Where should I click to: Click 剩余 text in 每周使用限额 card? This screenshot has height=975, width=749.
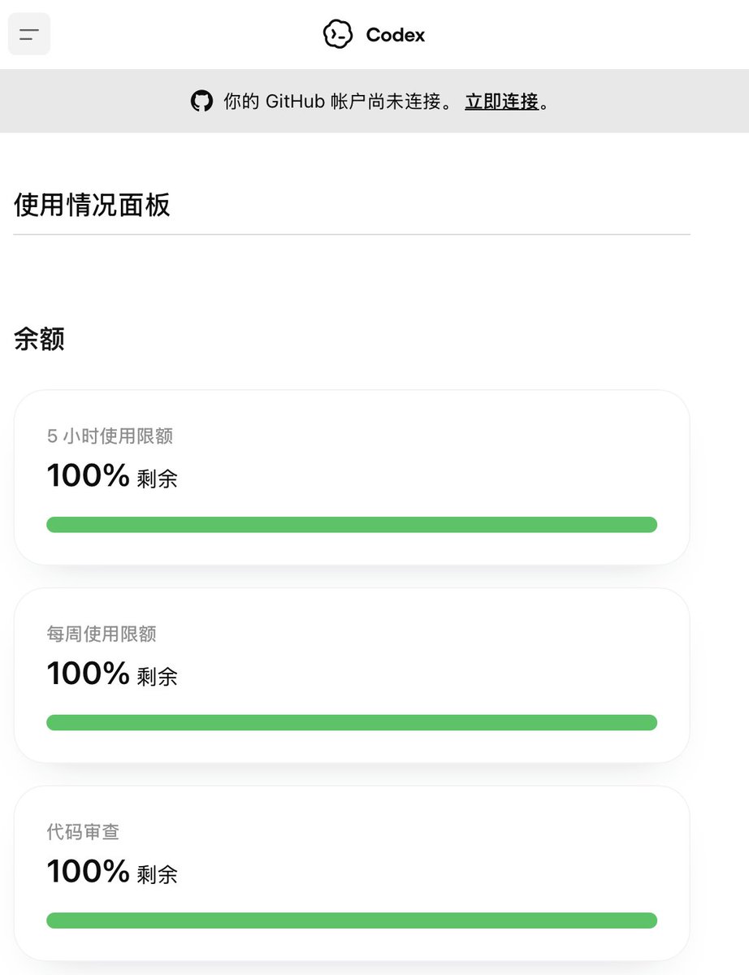pyautogui.click(x=157, y=677)
